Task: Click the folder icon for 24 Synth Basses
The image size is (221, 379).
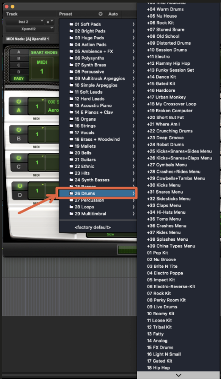Action: click(x=71, y=180)
